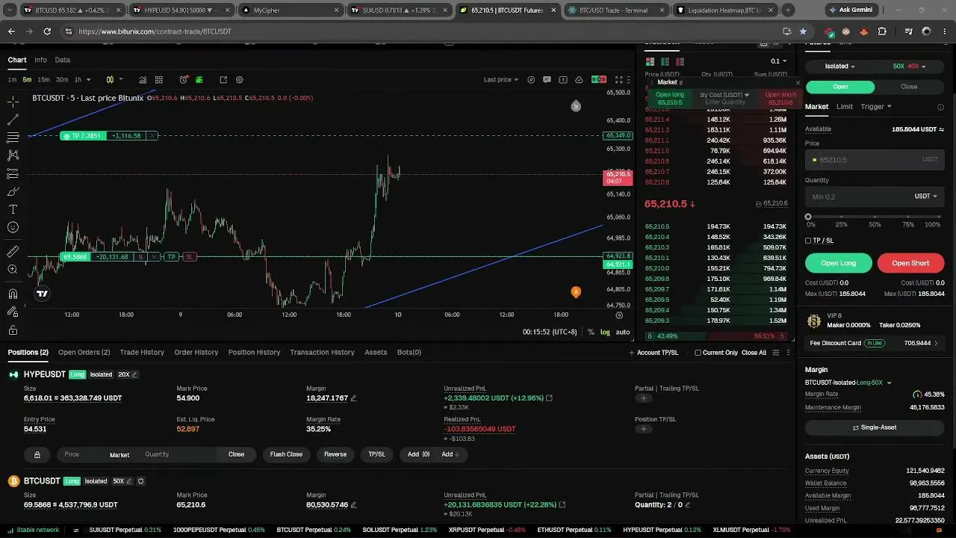956x538 pixels.
Task: Switch to the Open Orders (2) tab
Action: point(84,353)
